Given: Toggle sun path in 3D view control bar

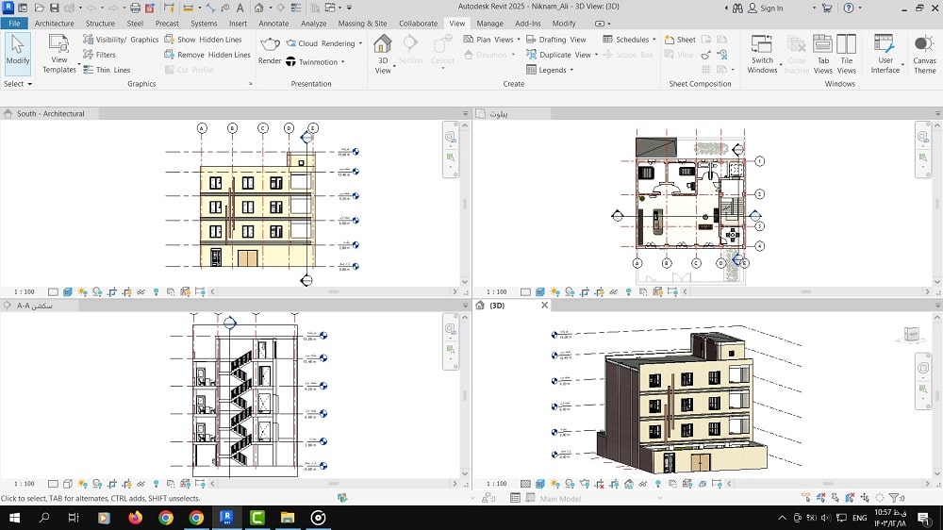Looking at the screenshot, I should tap(554, 484).
